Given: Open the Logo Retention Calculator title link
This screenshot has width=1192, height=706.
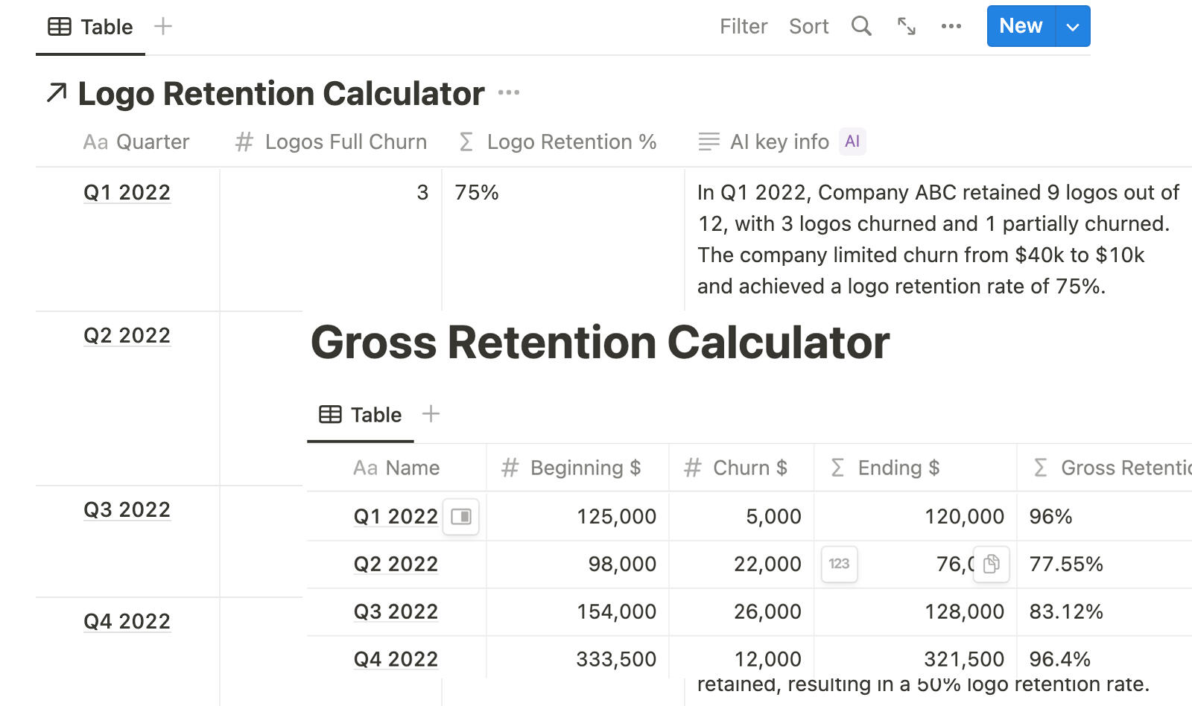Looking at the screenshot, I should (281, 94).
